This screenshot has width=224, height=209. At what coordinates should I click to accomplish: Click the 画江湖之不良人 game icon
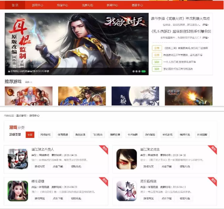point(18,159)
